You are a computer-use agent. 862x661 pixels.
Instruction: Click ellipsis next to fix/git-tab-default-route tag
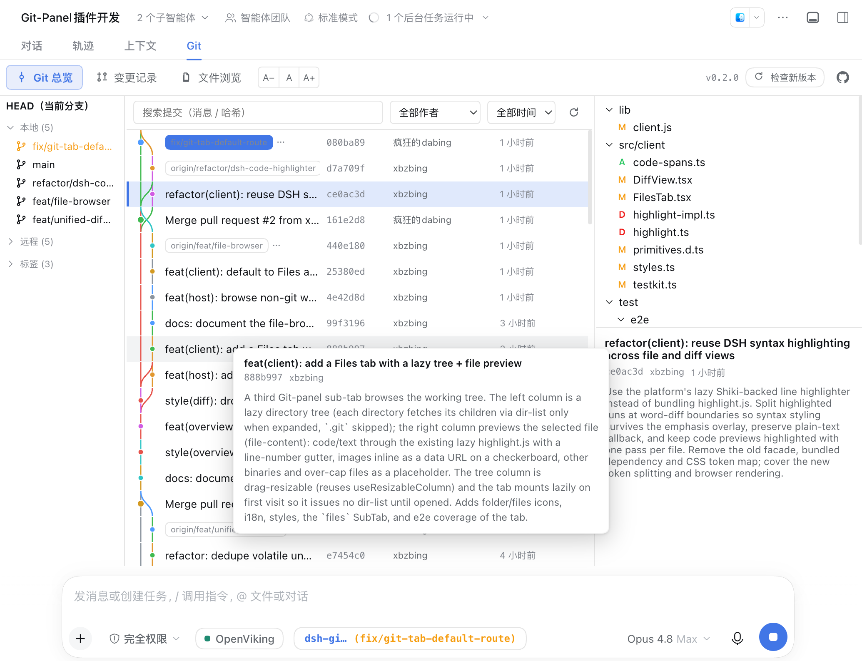[x=281, y=142]
